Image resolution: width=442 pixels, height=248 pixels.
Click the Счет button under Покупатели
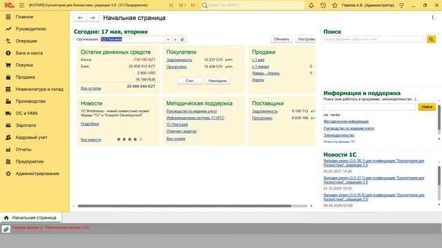click(190, 81)
